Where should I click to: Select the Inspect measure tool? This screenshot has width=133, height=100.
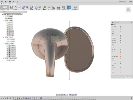(x=49, y=7)
